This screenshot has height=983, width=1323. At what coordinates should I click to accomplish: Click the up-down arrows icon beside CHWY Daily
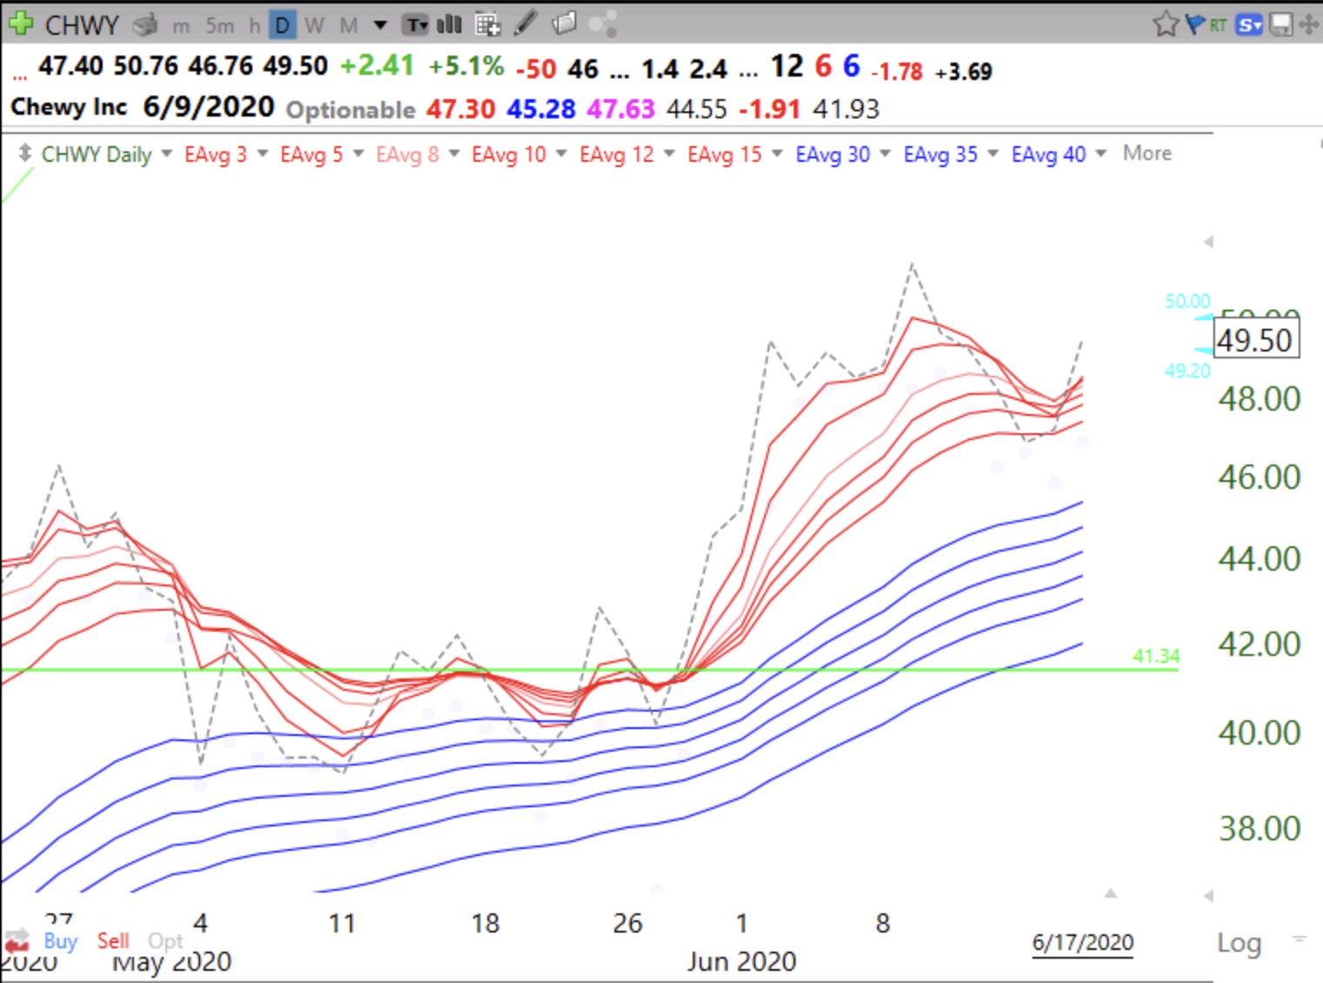24,152
